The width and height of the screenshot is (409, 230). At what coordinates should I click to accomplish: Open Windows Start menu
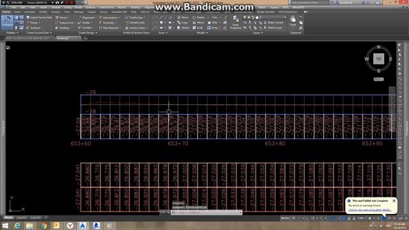click(x=5, y=226)
